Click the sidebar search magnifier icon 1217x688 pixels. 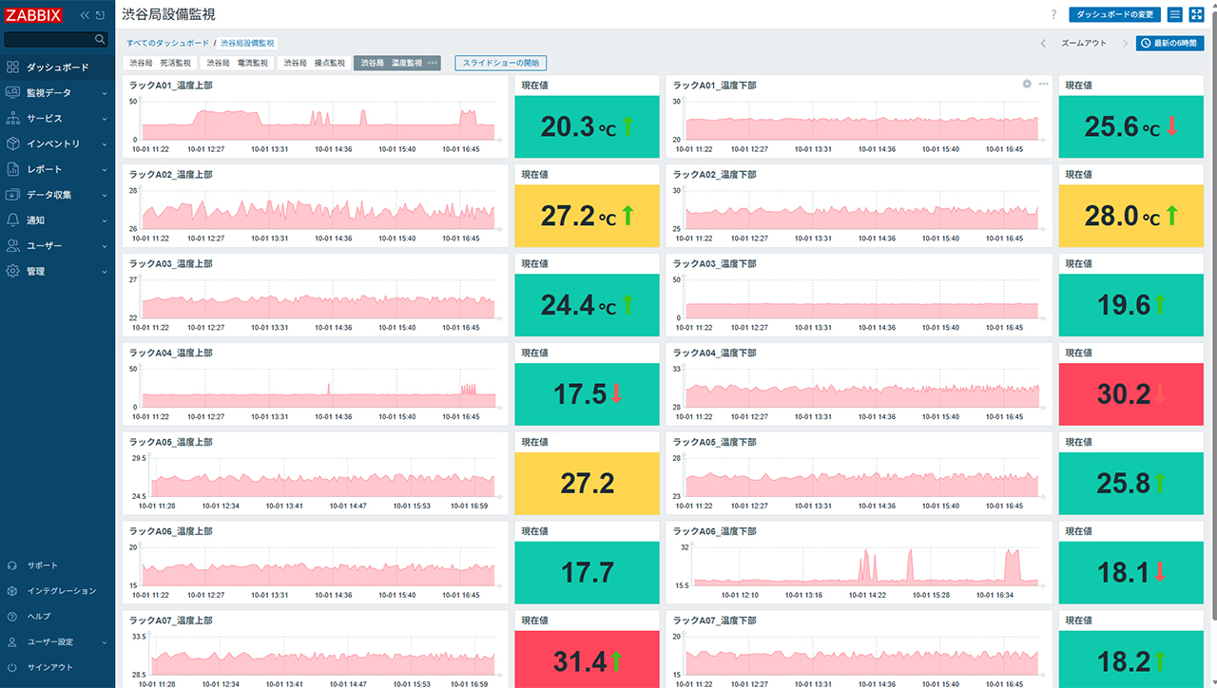point(100,40)
